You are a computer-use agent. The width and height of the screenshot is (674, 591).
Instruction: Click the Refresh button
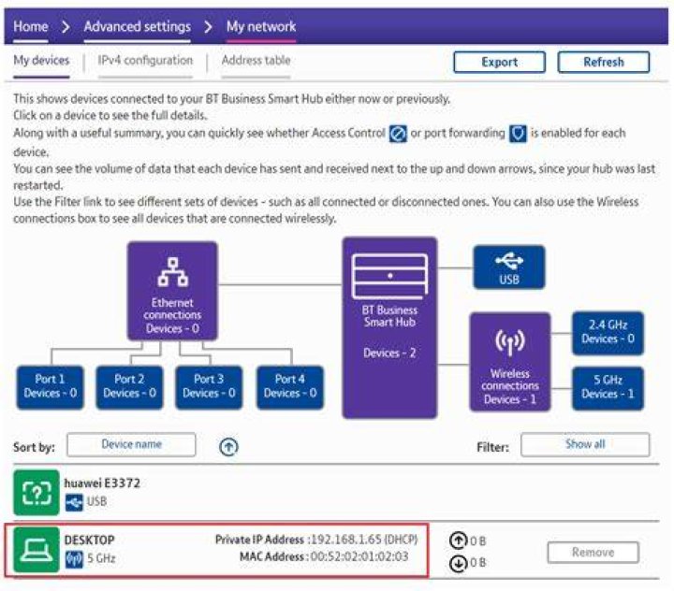(604, 62)
